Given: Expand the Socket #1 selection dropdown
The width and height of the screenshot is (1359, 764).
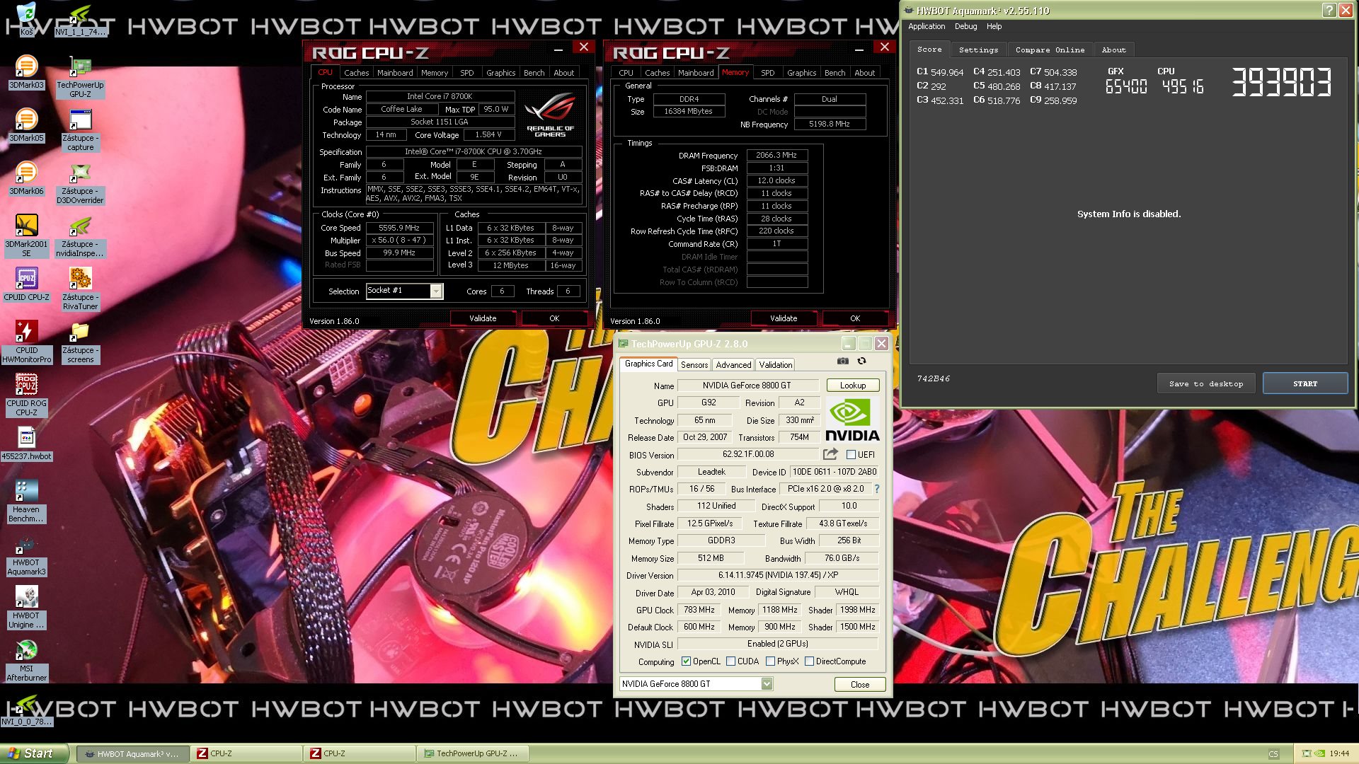Looking at the screenshot, I should [436, 291].
